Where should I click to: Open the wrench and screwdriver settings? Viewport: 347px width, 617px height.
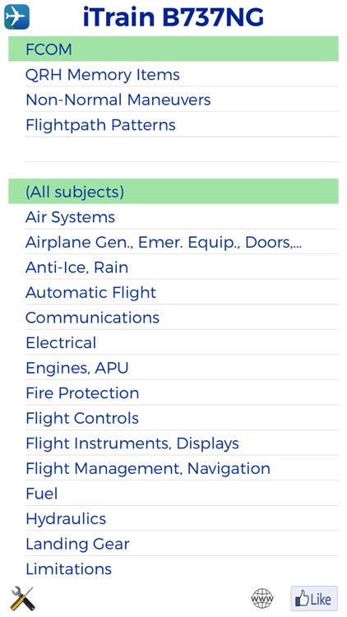22,598
